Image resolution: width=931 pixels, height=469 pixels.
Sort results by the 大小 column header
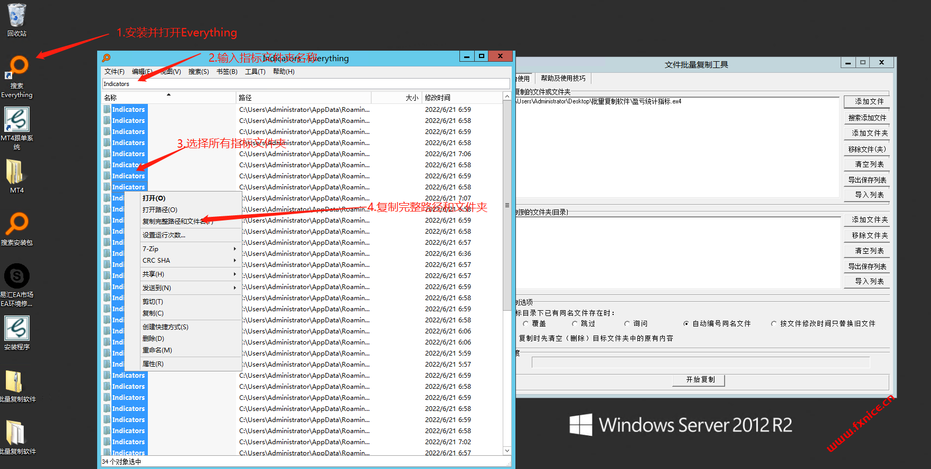pyautogui.click(x=396, y=98)
